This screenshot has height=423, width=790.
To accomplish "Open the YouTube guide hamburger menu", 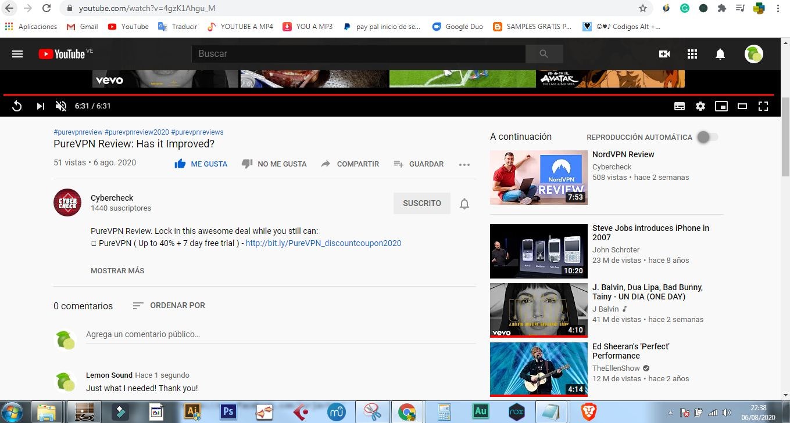I will (17, 54).
